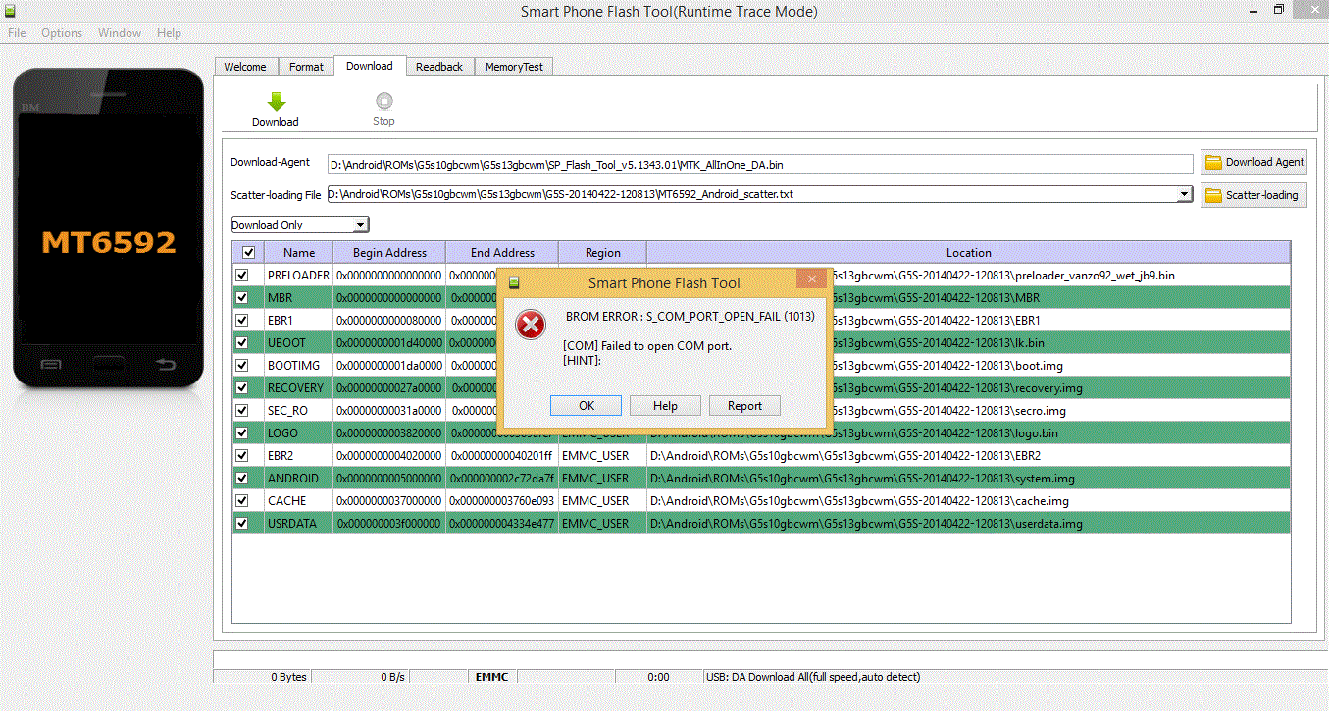This screenshot has width=1329, height=711.
Task: Uncheck the USRDATA row checkbox
Action: point(242,524)
